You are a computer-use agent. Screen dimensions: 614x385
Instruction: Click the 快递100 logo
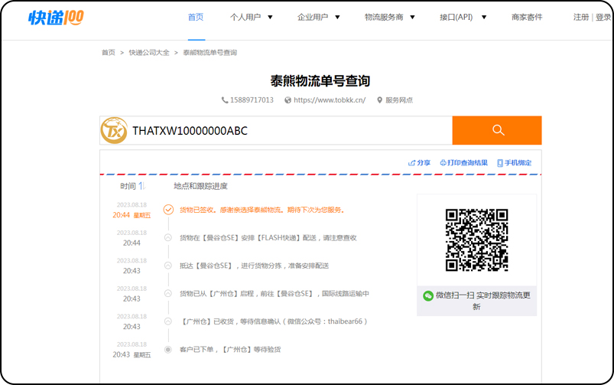[56, 18]
